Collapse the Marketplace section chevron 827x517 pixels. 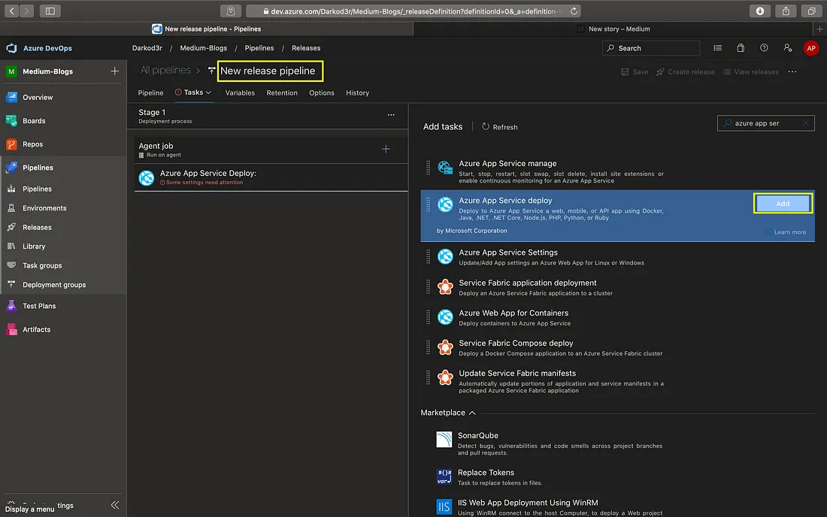point(472,413)
